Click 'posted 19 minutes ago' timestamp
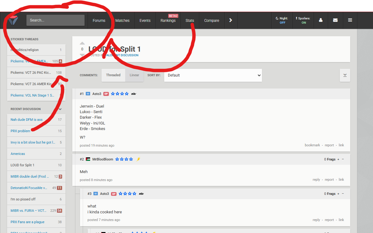The height and width of the screenshot is (233, 373). pos(97,145)
